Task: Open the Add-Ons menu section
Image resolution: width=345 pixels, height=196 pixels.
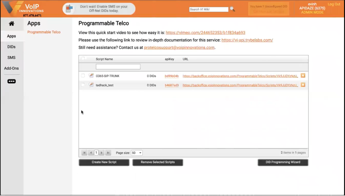Action: point(11,68)
